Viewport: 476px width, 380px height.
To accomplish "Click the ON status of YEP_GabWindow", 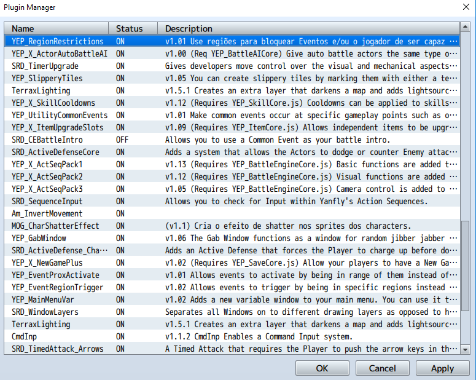I will [120, 239].
